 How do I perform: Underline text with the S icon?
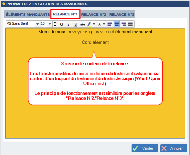[x=75, y=24]
